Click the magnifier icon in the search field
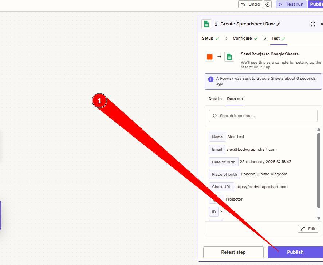 click(x=214, y=116)
